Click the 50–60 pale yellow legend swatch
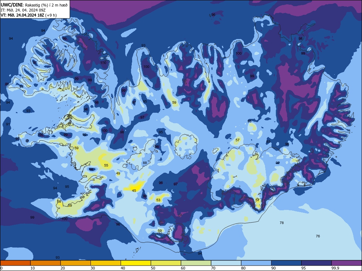The width and height of the screenshot is (362, 271). pyautogui.click(x=166, y=263)
